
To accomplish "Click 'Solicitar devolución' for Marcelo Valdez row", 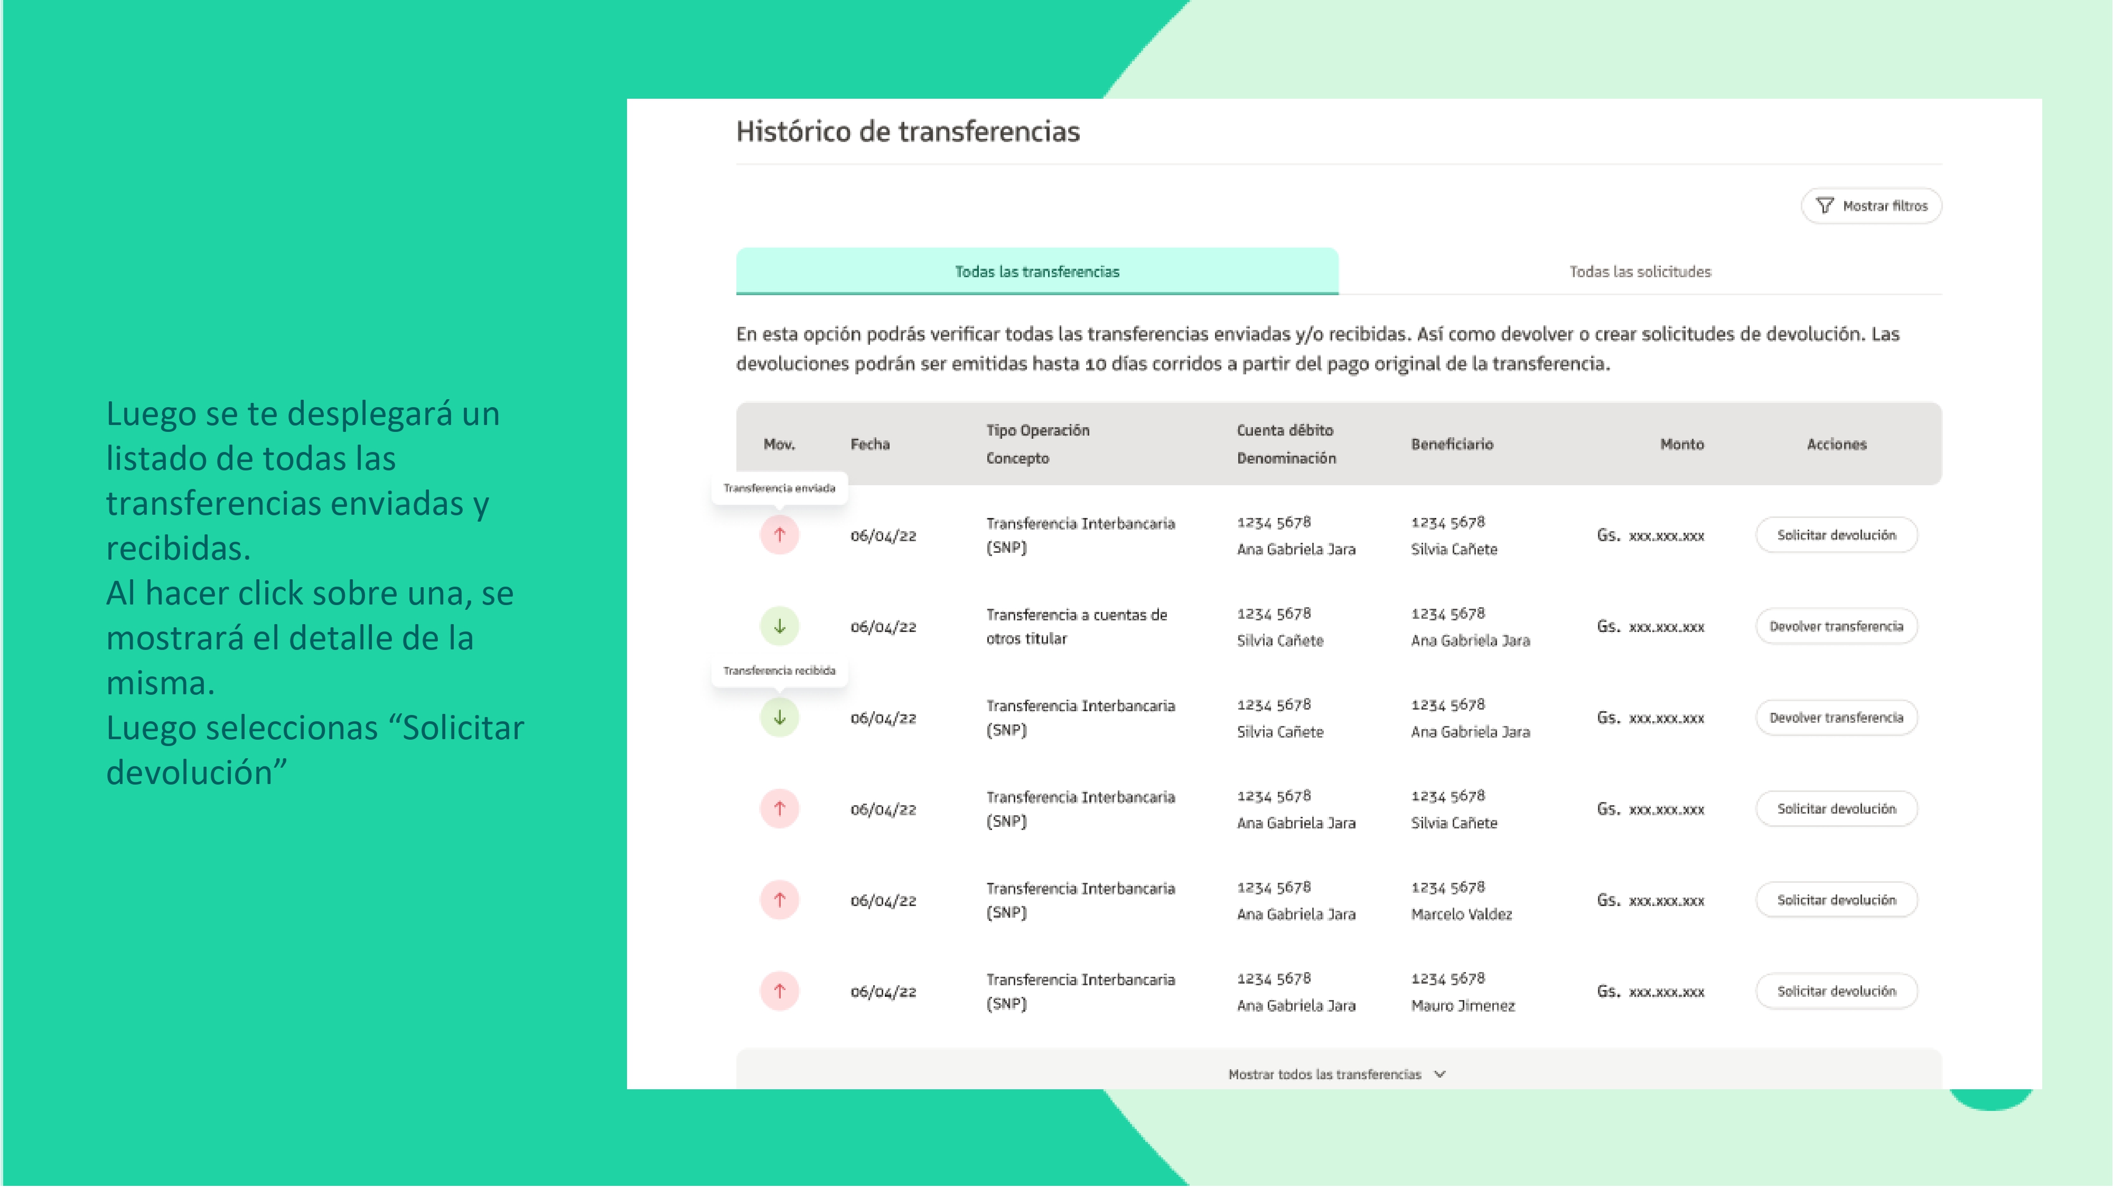I will tap(1837, 900).
